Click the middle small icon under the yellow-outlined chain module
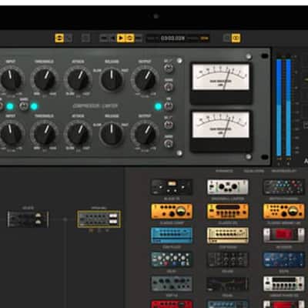 pos(99,231)
